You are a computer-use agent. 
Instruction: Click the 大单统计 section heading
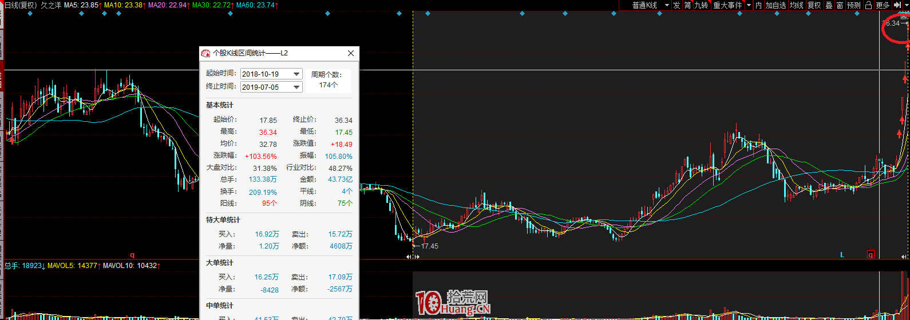(x=220, y=263)
